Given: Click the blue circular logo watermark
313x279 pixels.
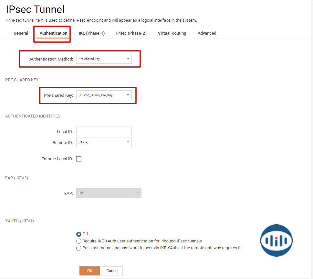Looking at the screenshot, I should [276, 240].
